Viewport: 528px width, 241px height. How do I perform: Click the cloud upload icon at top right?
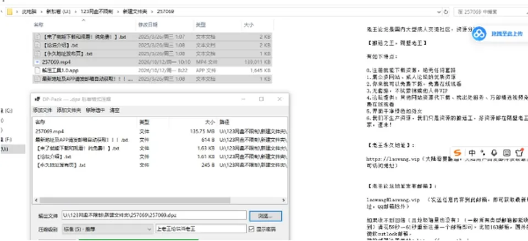479,34
